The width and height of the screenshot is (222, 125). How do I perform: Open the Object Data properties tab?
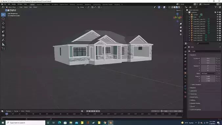tap(185, 89)
